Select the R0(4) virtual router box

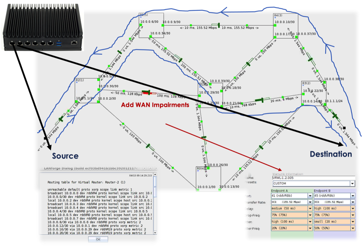coord(208,178)
